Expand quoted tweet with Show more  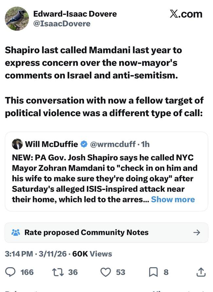click(173, 199)
